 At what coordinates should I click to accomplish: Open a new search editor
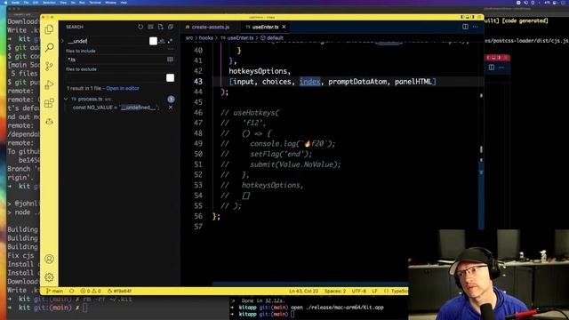tap(160, 27)
